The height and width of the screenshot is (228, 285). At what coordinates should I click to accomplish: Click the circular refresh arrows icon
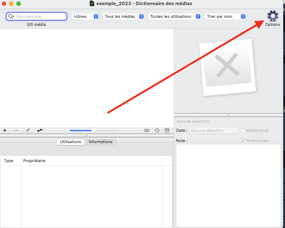[x=157, y=130]
